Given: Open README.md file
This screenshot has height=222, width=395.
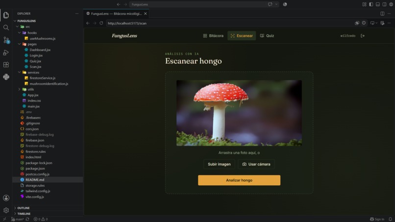Looking at the screenshot, I should tap(48, 180).
